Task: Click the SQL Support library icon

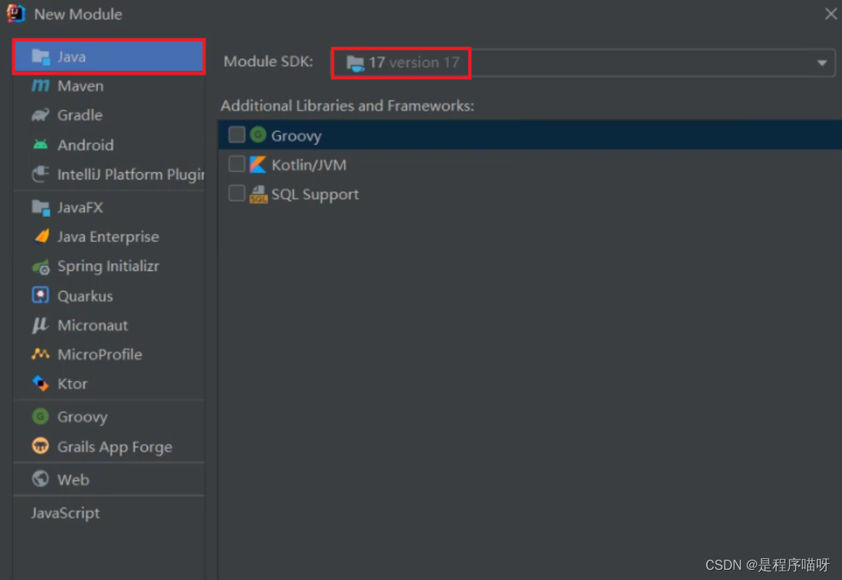Action: tap(258, 194)
